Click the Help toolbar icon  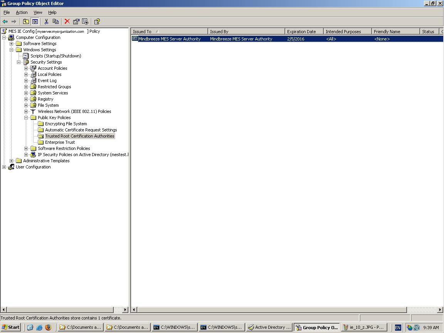point(97,22)
